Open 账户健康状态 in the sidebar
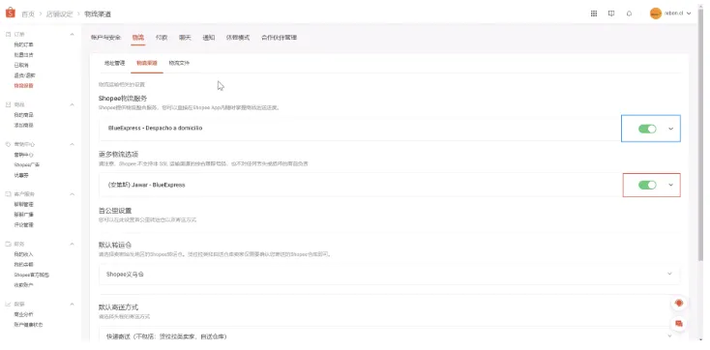 [x=28, y=325]
